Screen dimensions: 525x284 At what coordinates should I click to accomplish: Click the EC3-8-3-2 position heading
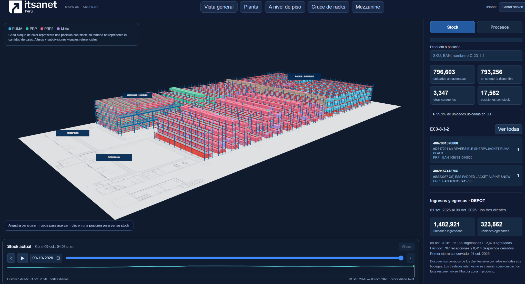pos(439,129)
